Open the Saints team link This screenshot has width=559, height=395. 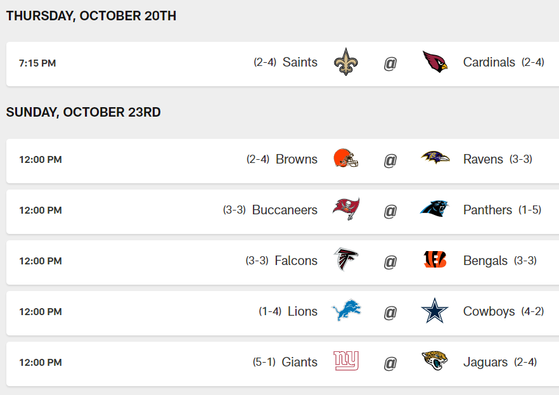point(300,62)
